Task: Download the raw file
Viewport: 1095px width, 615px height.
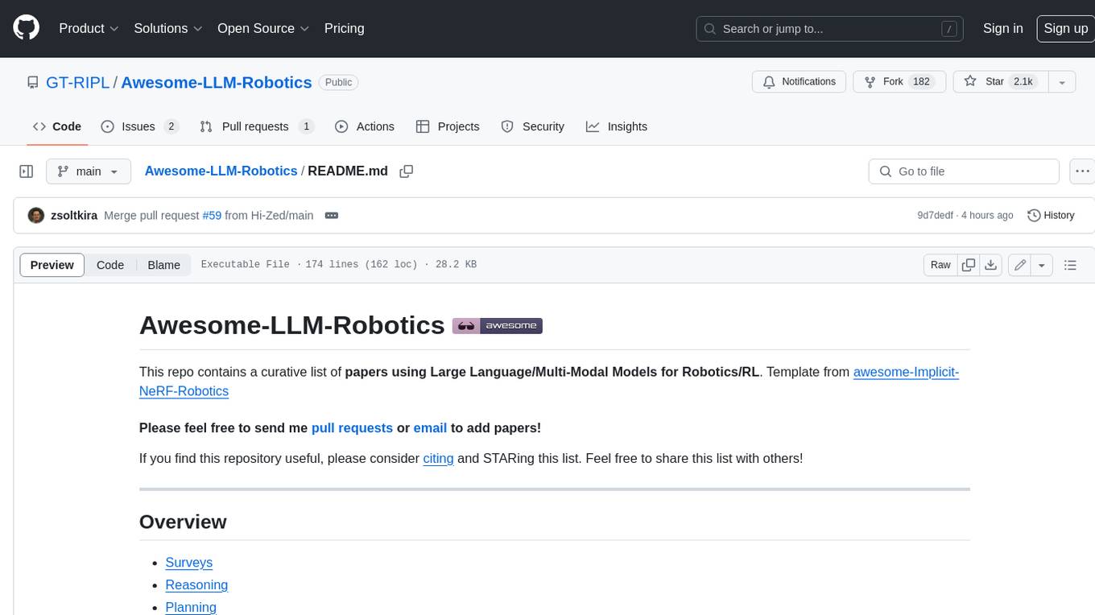Action: [x=991, y=265]
